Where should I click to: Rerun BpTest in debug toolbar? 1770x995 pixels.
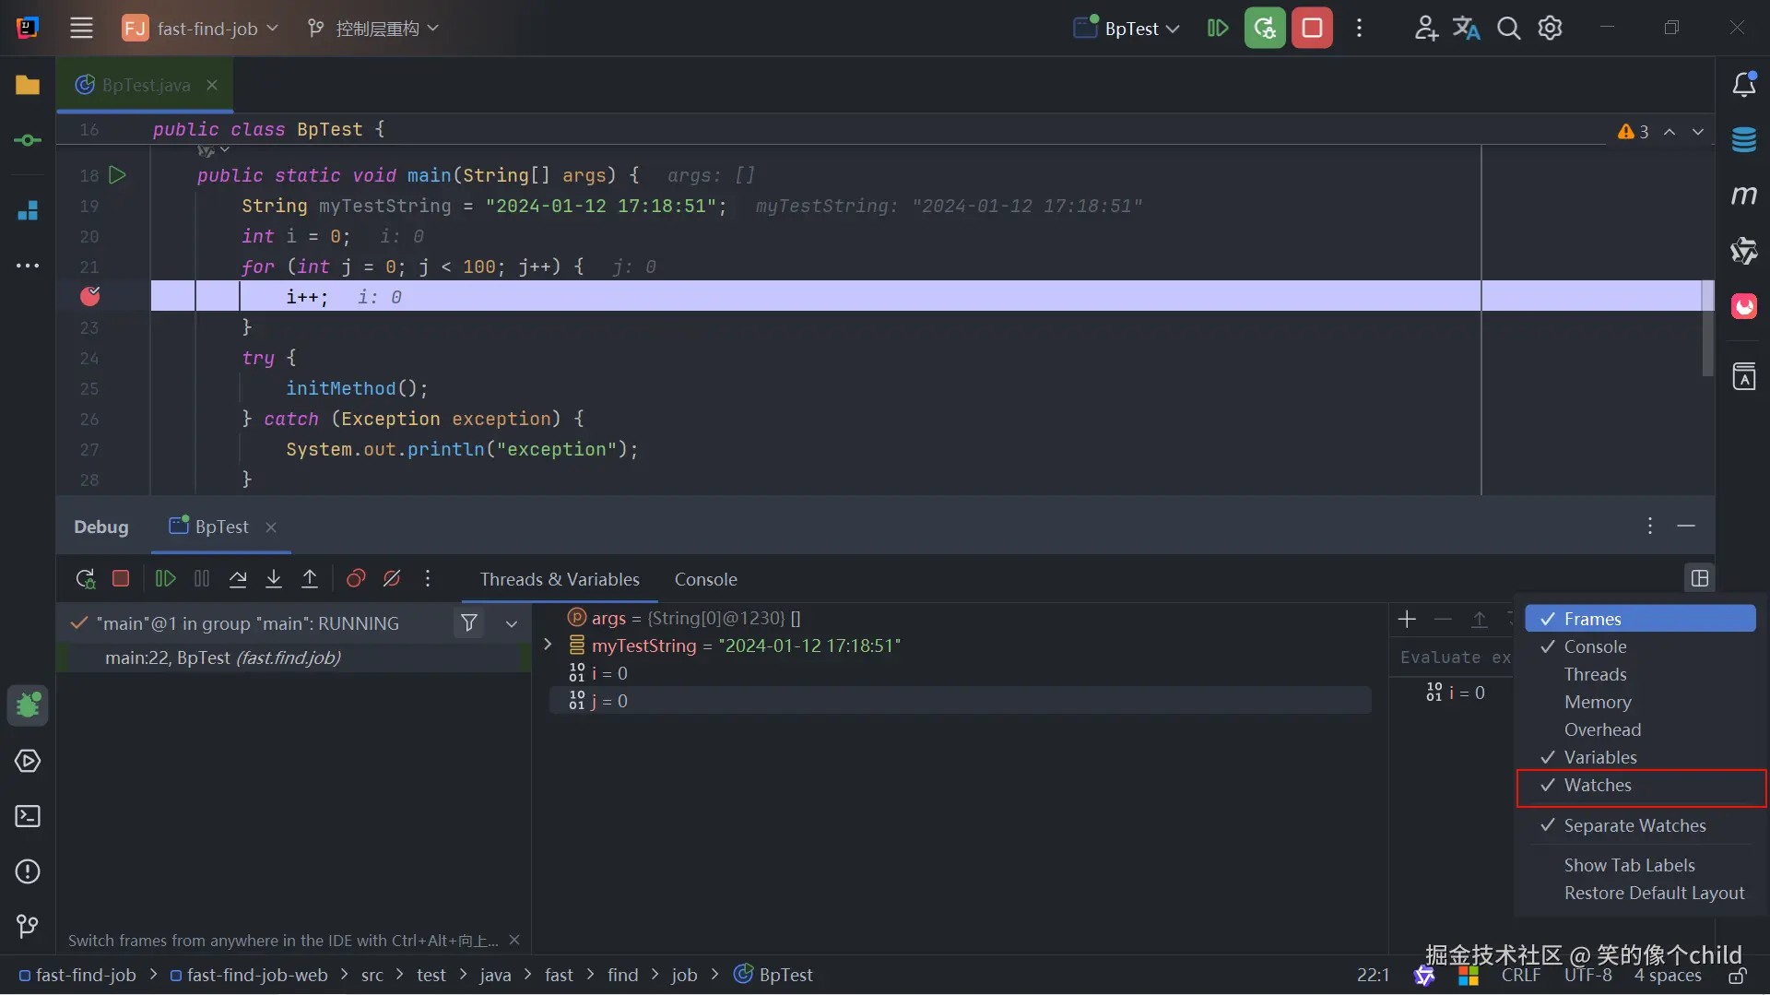(x=85, y=579)
